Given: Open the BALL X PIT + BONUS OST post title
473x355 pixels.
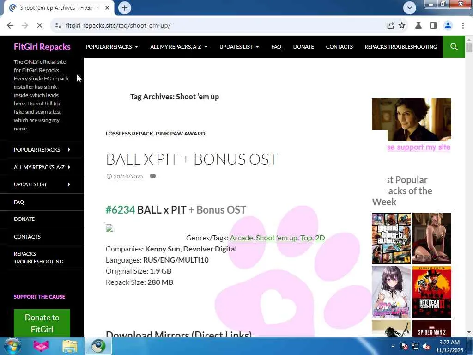Looking at the screenshot, I should click(x=192, y=159).
